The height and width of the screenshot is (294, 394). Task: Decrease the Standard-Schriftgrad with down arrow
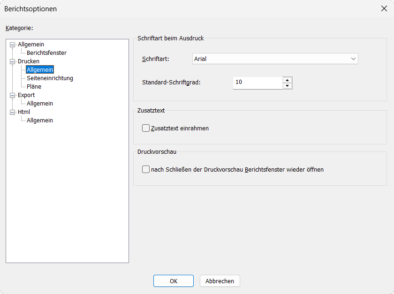(x=287, y=86)
